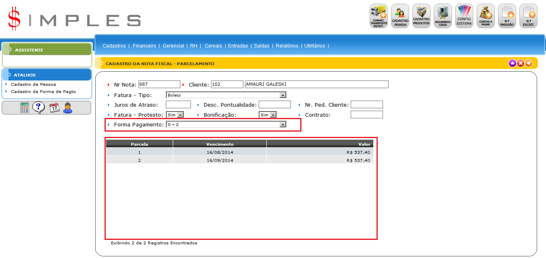The height and width of the screenshot is (258, 546).
Task: Open Config Sistema color palette icon
Action: 464,16
